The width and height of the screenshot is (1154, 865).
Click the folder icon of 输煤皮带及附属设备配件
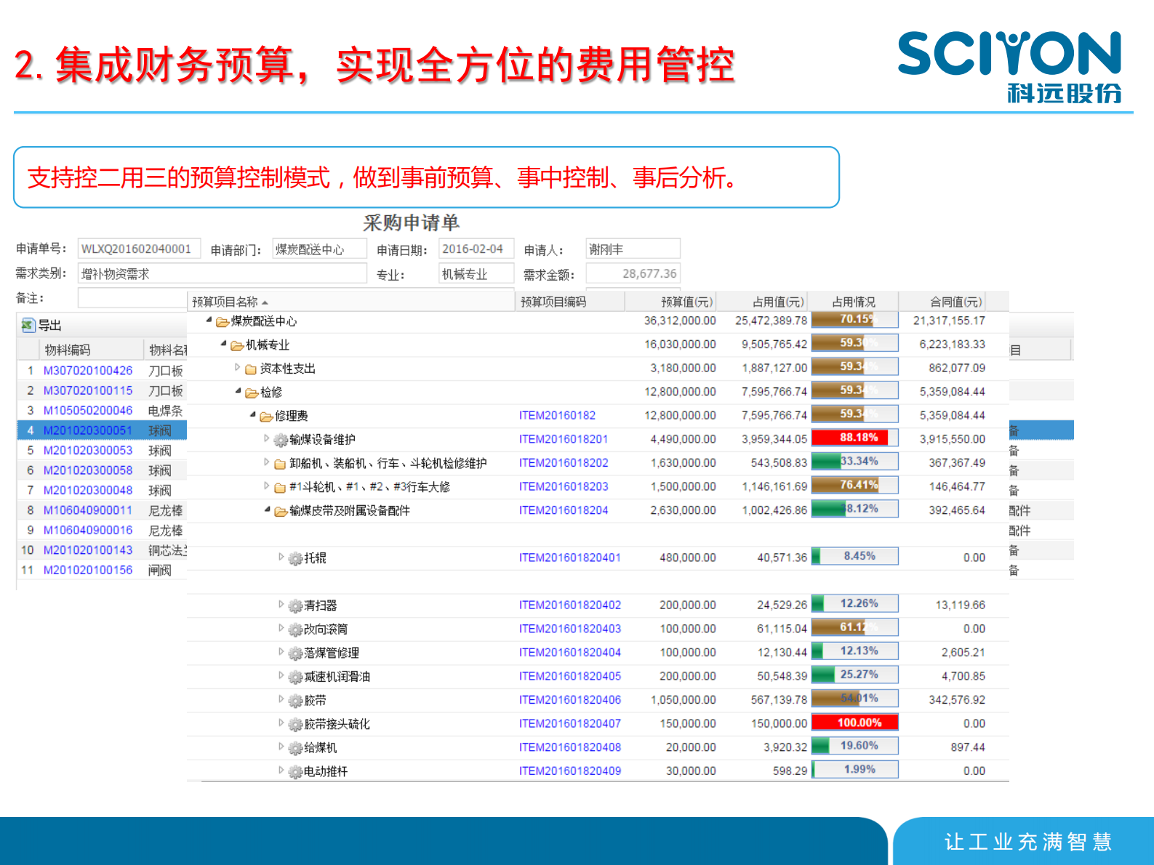[281, 511]
